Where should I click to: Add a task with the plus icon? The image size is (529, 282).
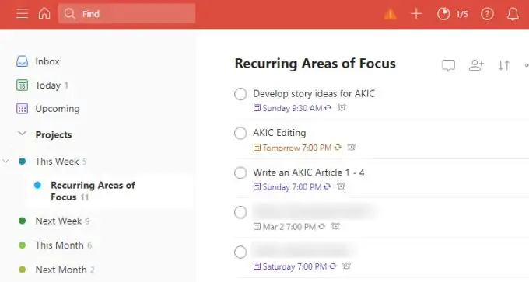pos(416,14)
